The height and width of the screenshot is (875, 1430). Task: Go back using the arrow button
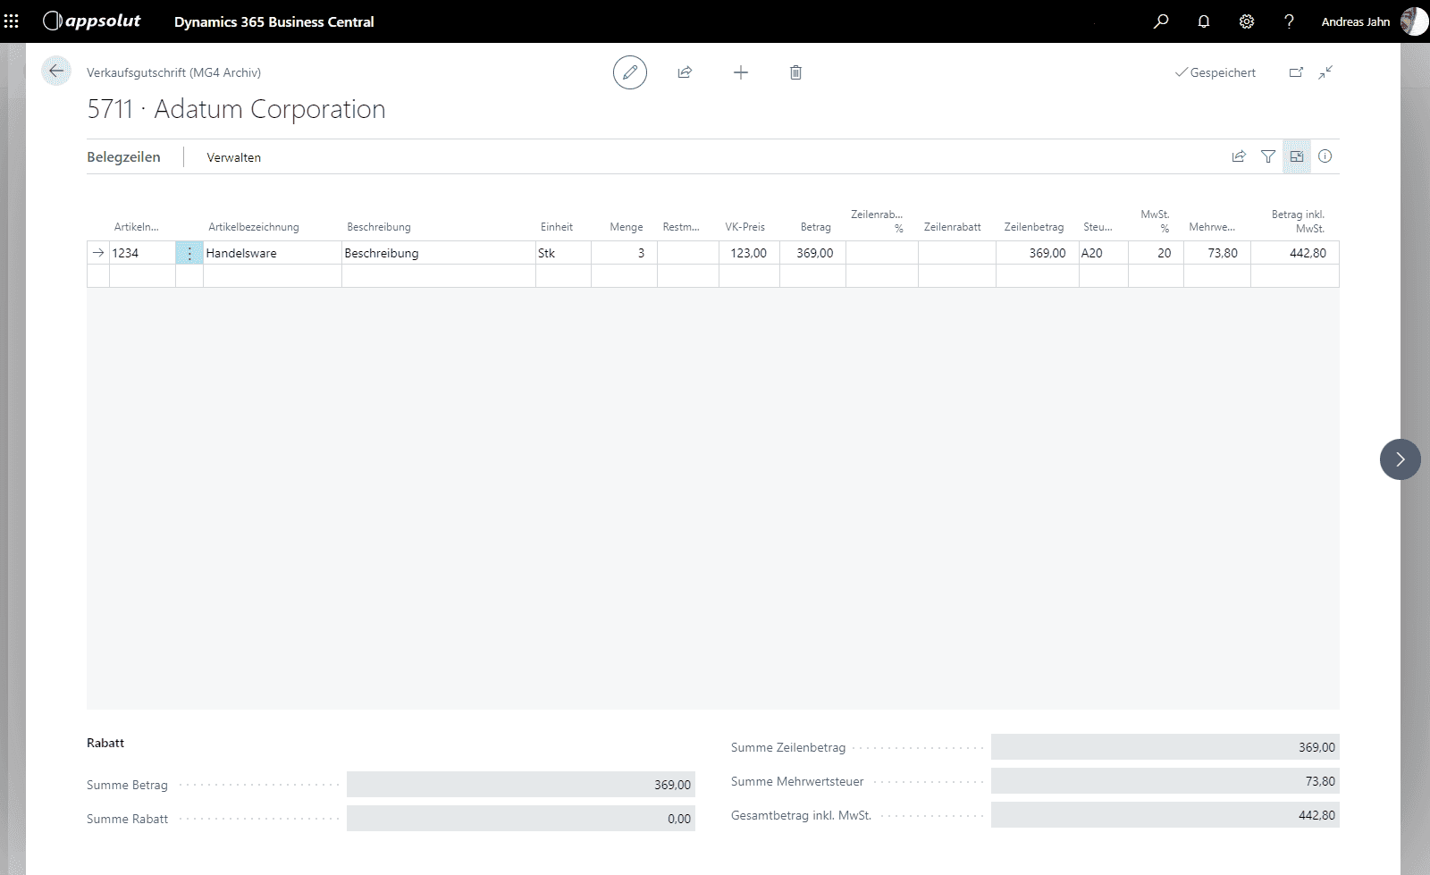coord(56,72)
